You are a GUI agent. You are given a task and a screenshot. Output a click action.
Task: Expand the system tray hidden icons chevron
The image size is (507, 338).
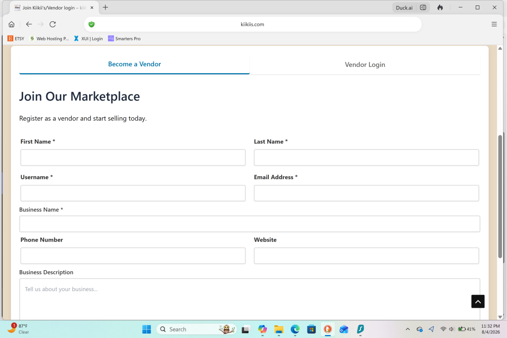click(408, 329)
